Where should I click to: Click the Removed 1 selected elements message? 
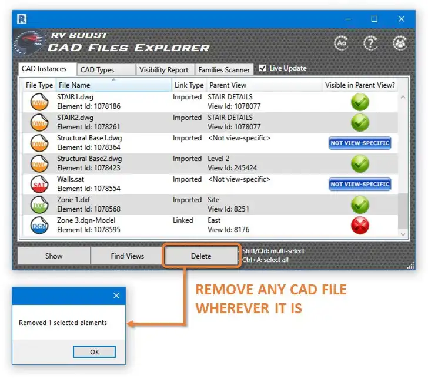point(63,323)
